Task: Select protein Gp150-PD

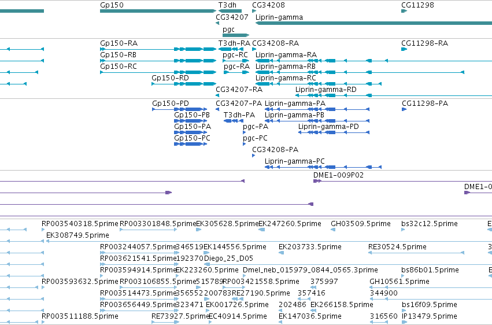Action: 179,109
